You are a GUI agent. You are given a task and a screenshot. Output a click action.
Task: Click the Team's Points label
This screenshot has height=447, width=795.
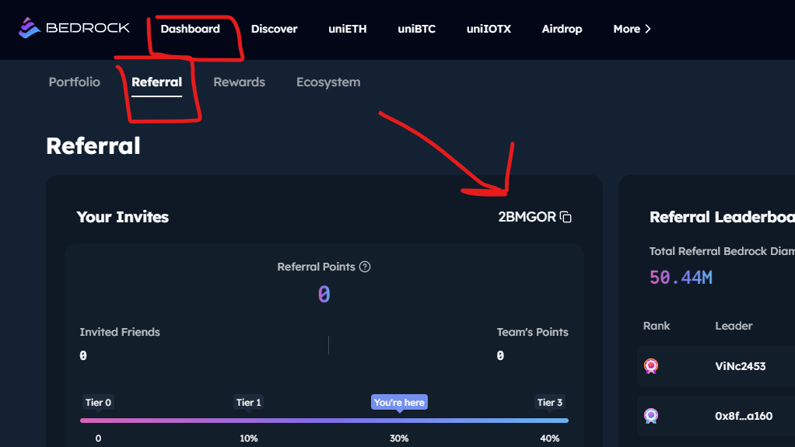click(x=532, y=332)
